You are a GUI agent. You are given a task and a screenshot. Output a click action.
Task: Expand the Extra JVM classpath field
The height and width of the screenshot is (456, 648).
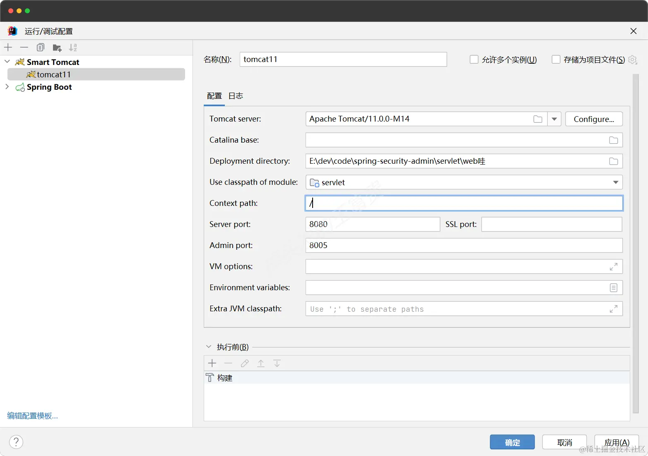(x=614, y=309)
